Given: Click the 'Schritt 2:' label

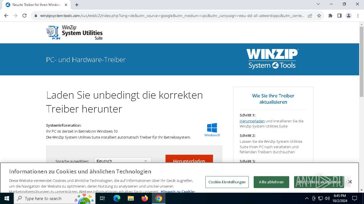Looking at the screenshot, I should pos(247,135).
